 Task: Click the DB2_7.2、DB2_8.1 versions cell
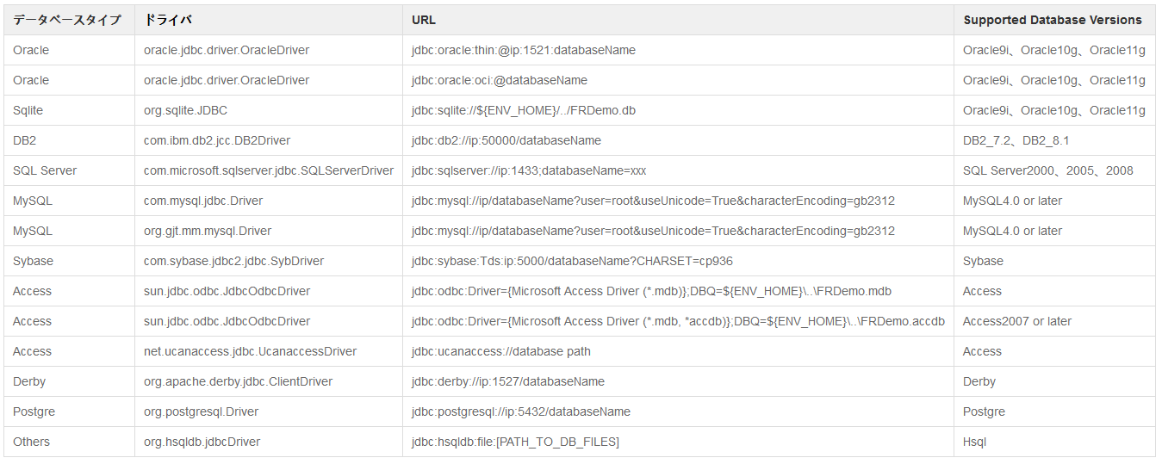tap(1054, 140)
